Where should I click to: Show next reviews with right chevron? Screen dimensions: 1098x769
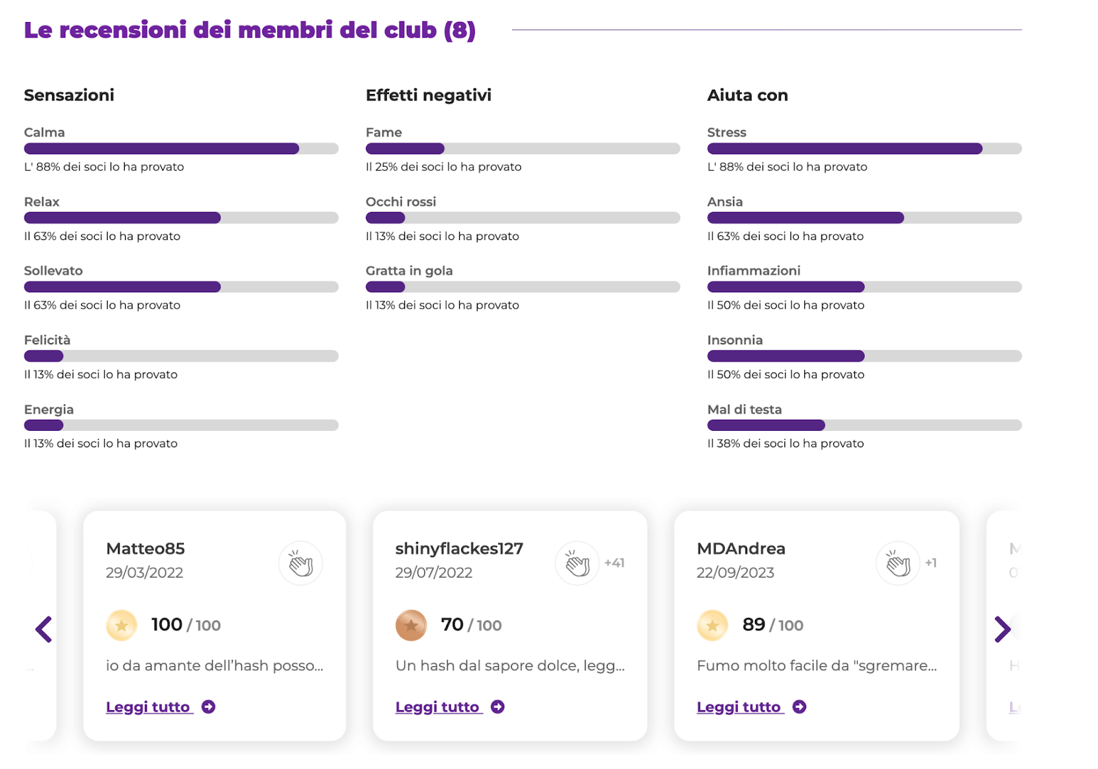pos(1002,629)
